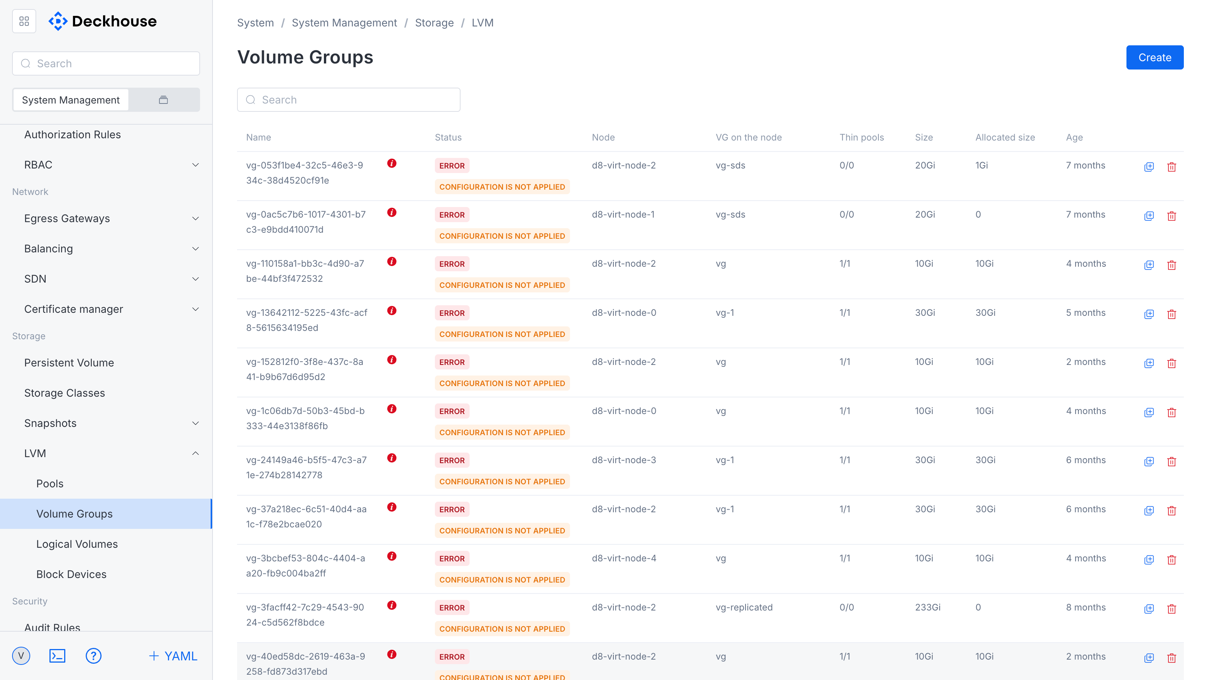Show error info for vg-152812f0 row
Viewport: 1208px width, 680px height.
[x=392, y=360]
